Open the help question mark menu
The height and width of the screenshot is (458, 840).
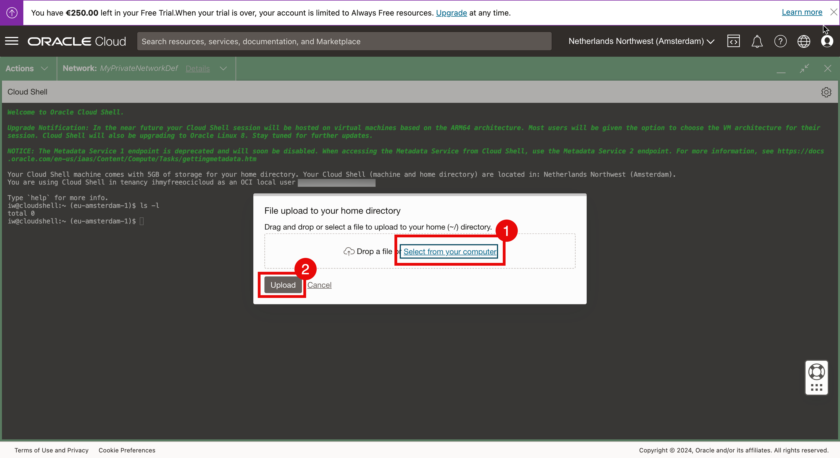click(780, 41)
